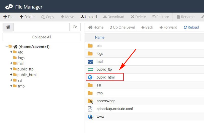Select cpbackup-exclude.conf file name
The image size is (204, 133).
click(115, 109)
